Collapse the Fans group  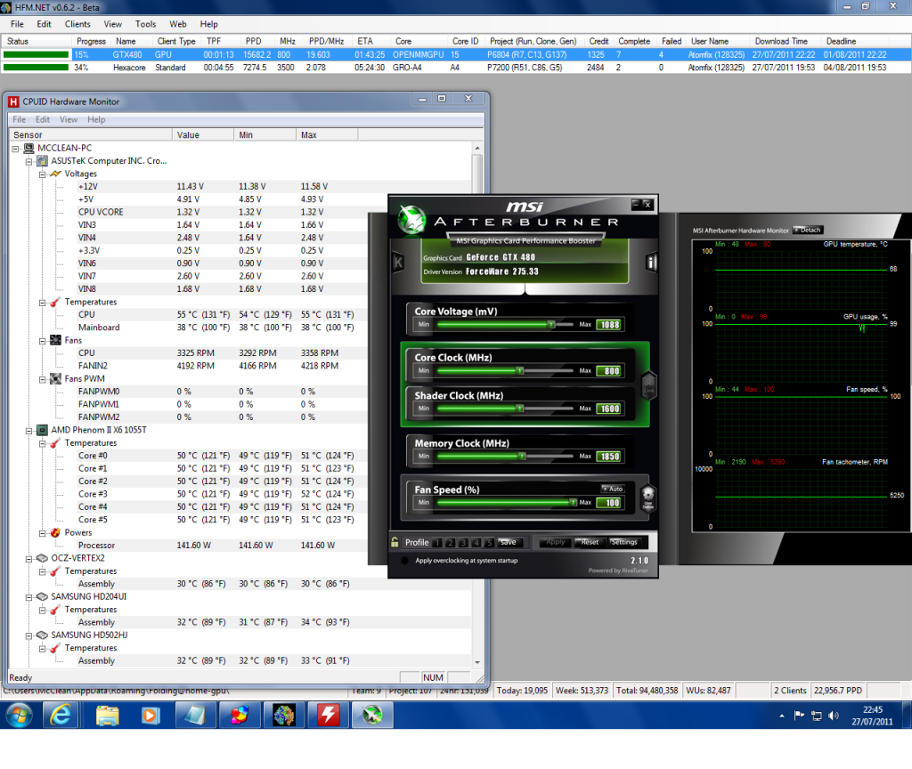[x=43, y=341]
